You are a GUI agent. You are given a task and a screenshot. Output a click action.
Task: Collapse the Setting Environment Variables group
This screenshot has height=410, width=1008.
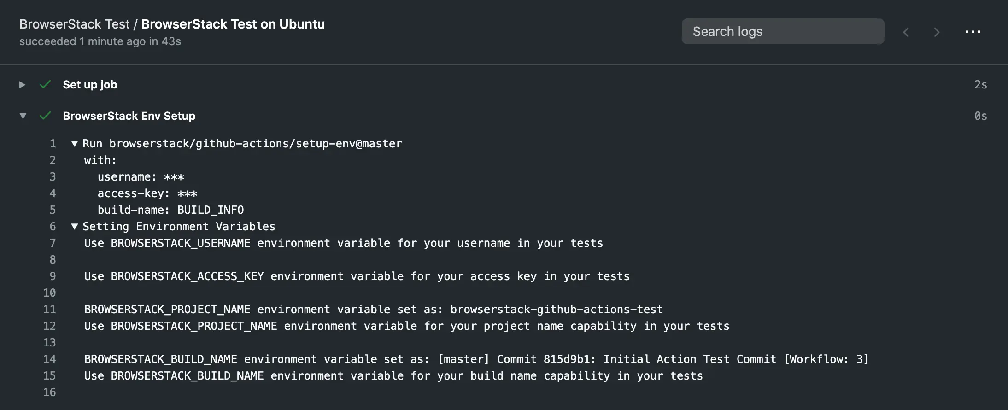(x=75, y=226)
